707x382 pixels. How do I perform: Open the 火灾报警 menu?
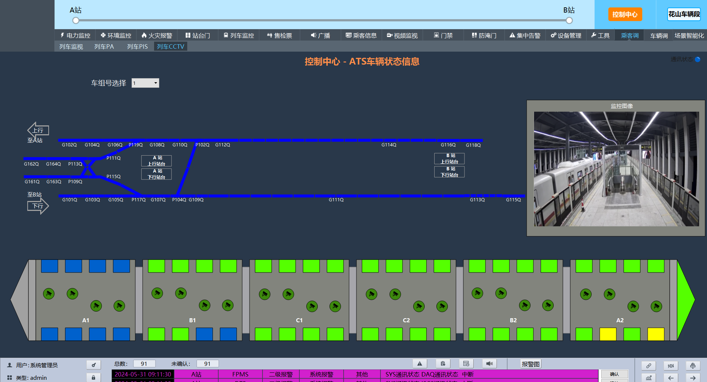157,35
